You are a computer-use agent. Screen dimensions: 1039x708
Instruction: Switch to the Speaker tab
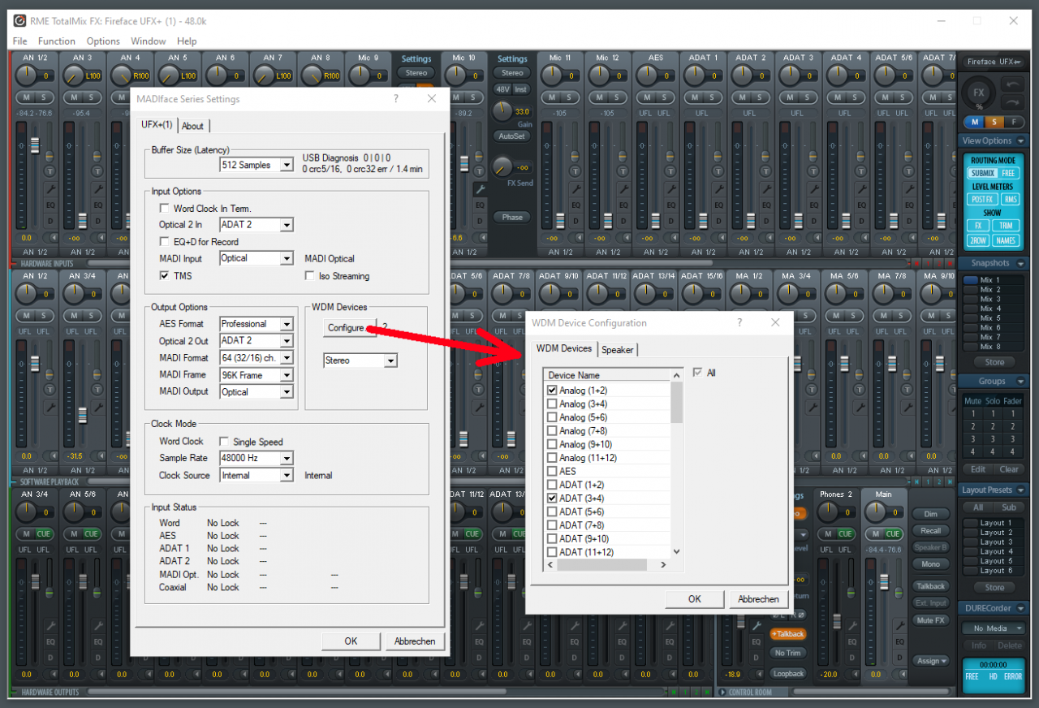(x=618, y=350)
